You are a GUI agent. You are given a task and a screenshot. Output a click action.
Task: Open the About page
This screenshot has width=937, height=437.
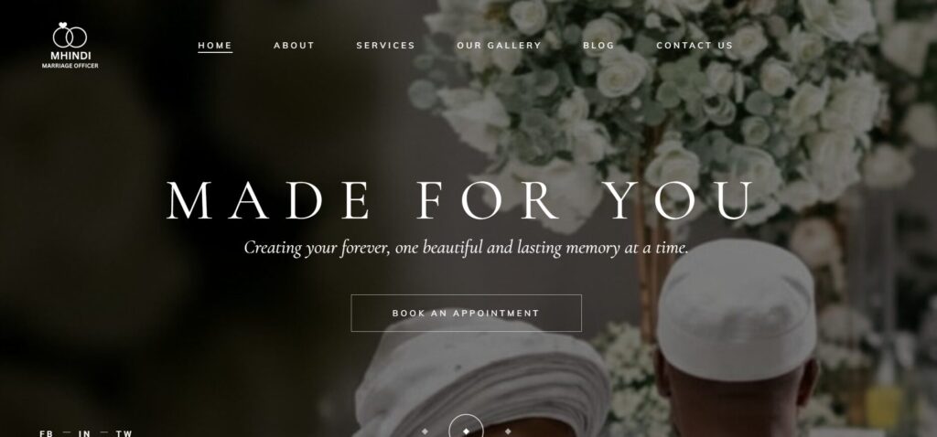coord(294,46)
